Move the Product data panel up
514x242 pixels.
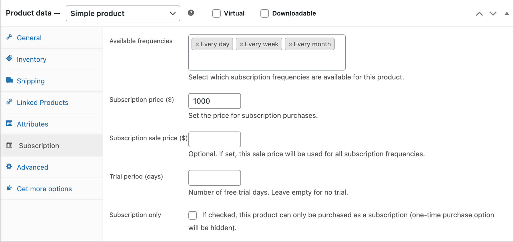tap(479, 14)
